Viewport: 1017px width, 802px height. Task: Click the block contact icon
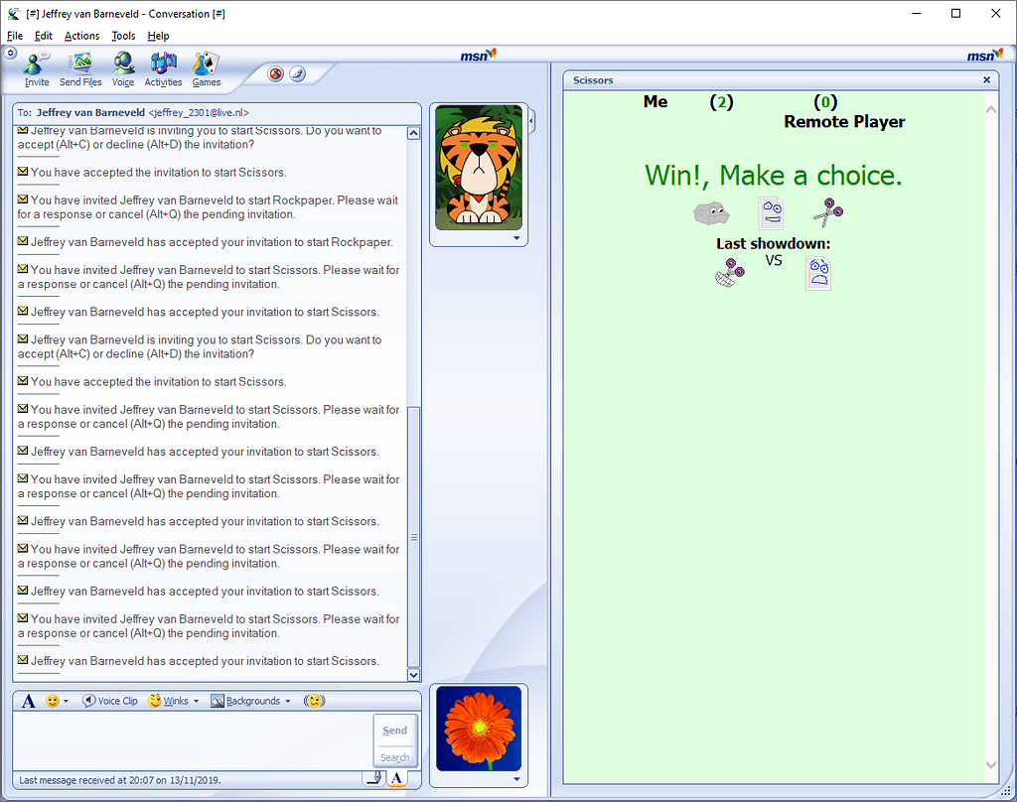click(276, 74)
